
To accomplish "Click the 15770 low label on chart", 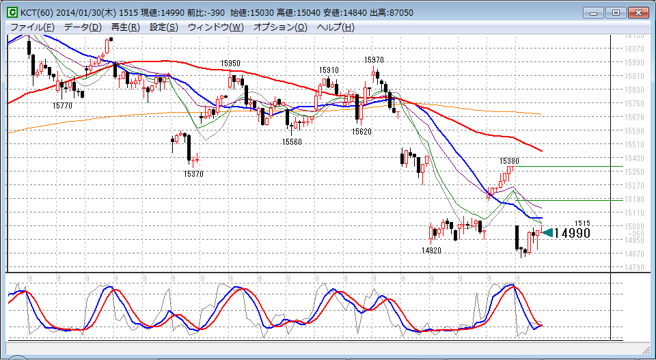I will point(62,106).
